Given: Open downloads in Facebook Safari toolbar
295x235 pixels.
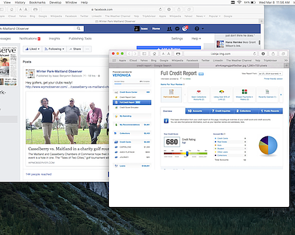Looking at the screenshot, I should click(169, 9).
